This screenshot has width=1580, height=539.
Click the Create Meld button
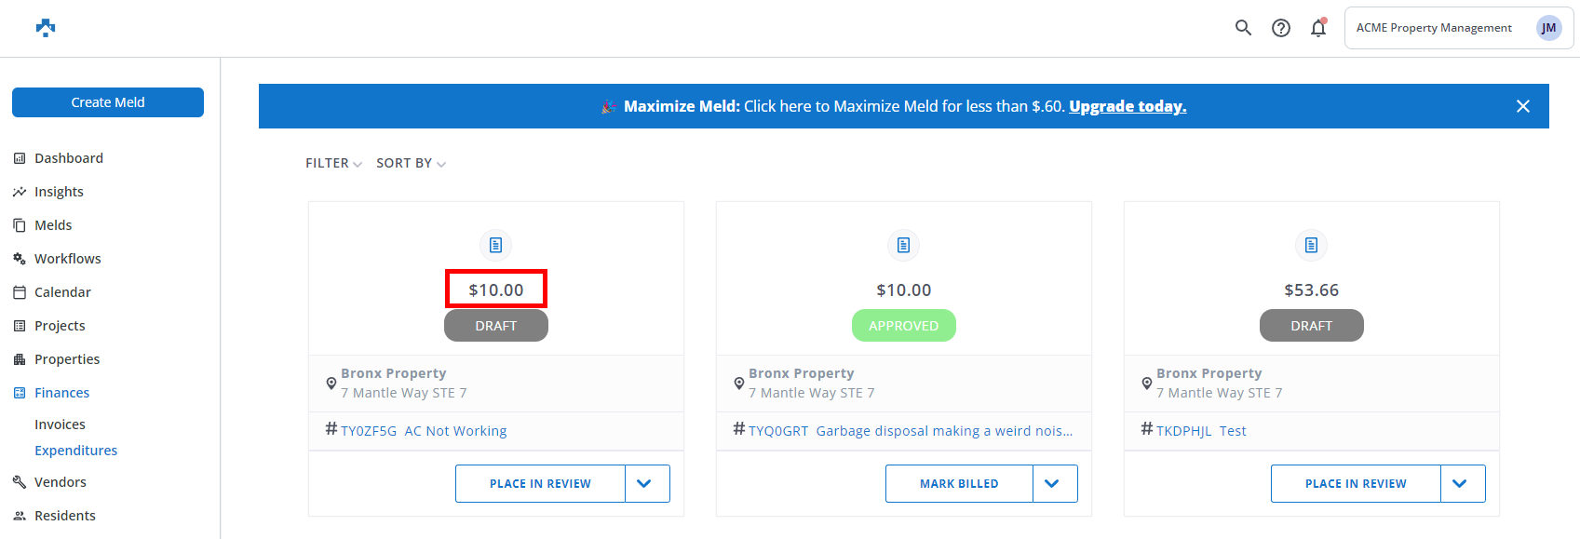108,102
